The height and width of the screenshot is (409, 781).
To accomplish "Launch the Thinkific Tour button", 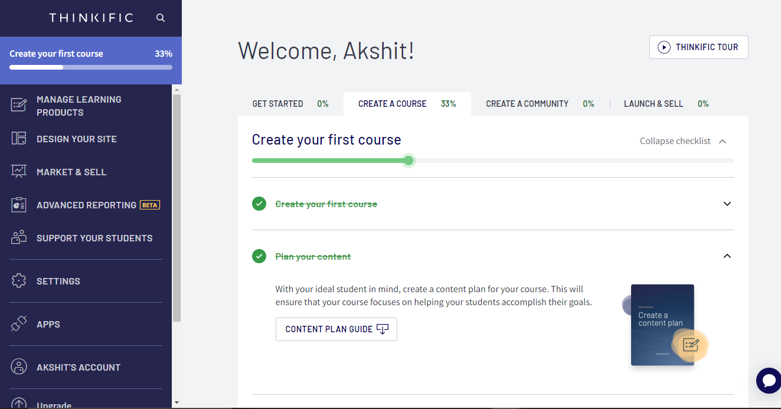I will pos(699,47).
